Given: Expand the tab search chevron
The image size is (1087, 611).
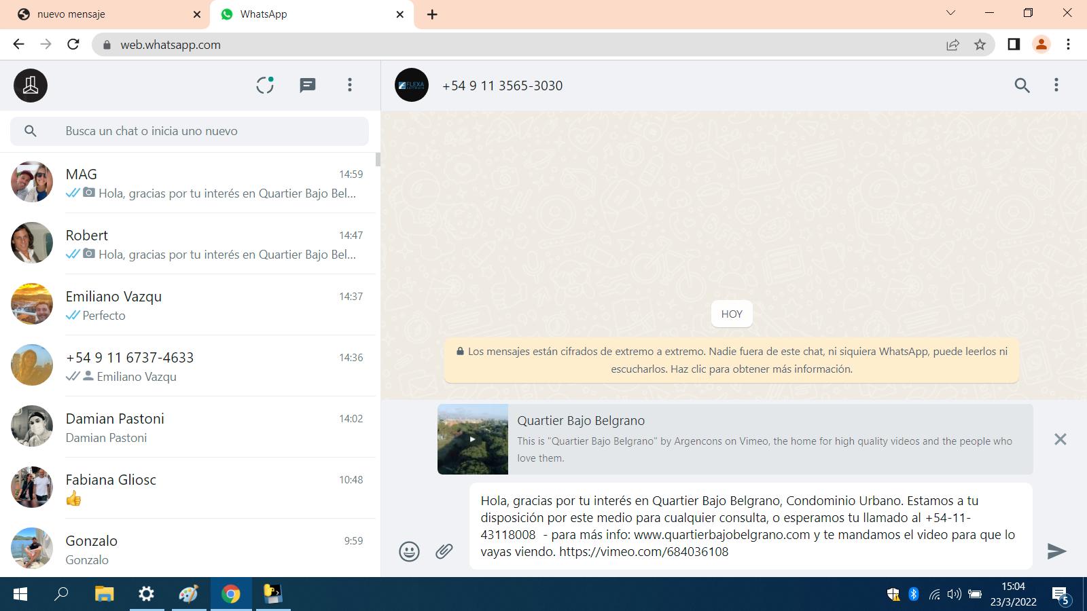Looking at the screenshot, I should 951,13.
